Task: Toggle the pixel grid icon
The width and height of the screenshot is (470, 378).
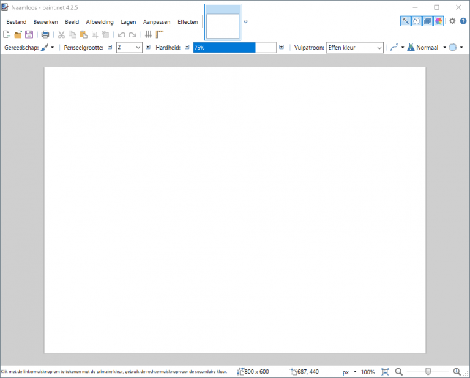Action: 148,34
